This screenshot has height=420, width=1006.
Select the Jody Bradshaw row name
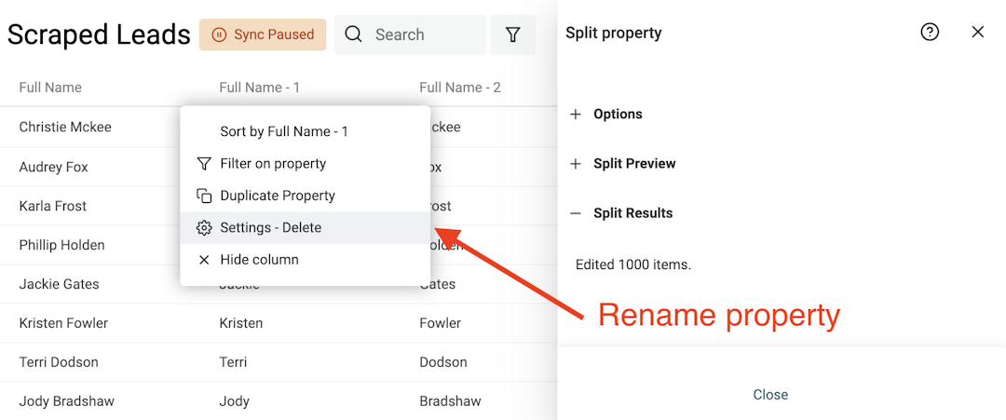(x=66, y=401)
